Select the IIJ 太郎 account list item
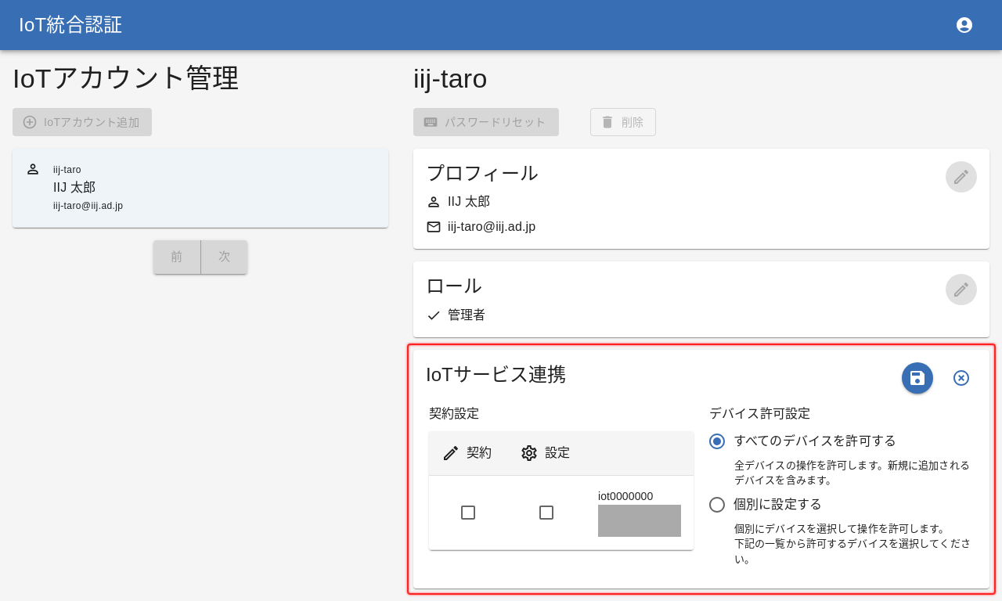Screen dimensions: 1002x601 pos(200,188)
